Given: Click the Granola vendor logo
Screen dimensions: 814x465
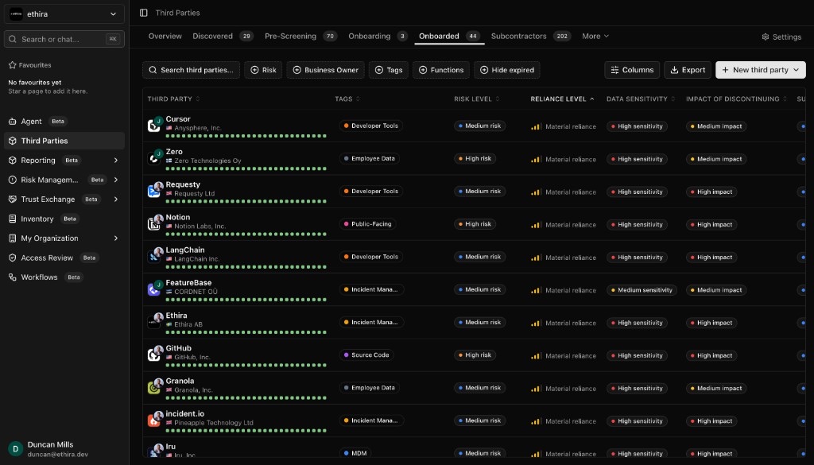Looking at the screenshot, I should coord(153,387).
